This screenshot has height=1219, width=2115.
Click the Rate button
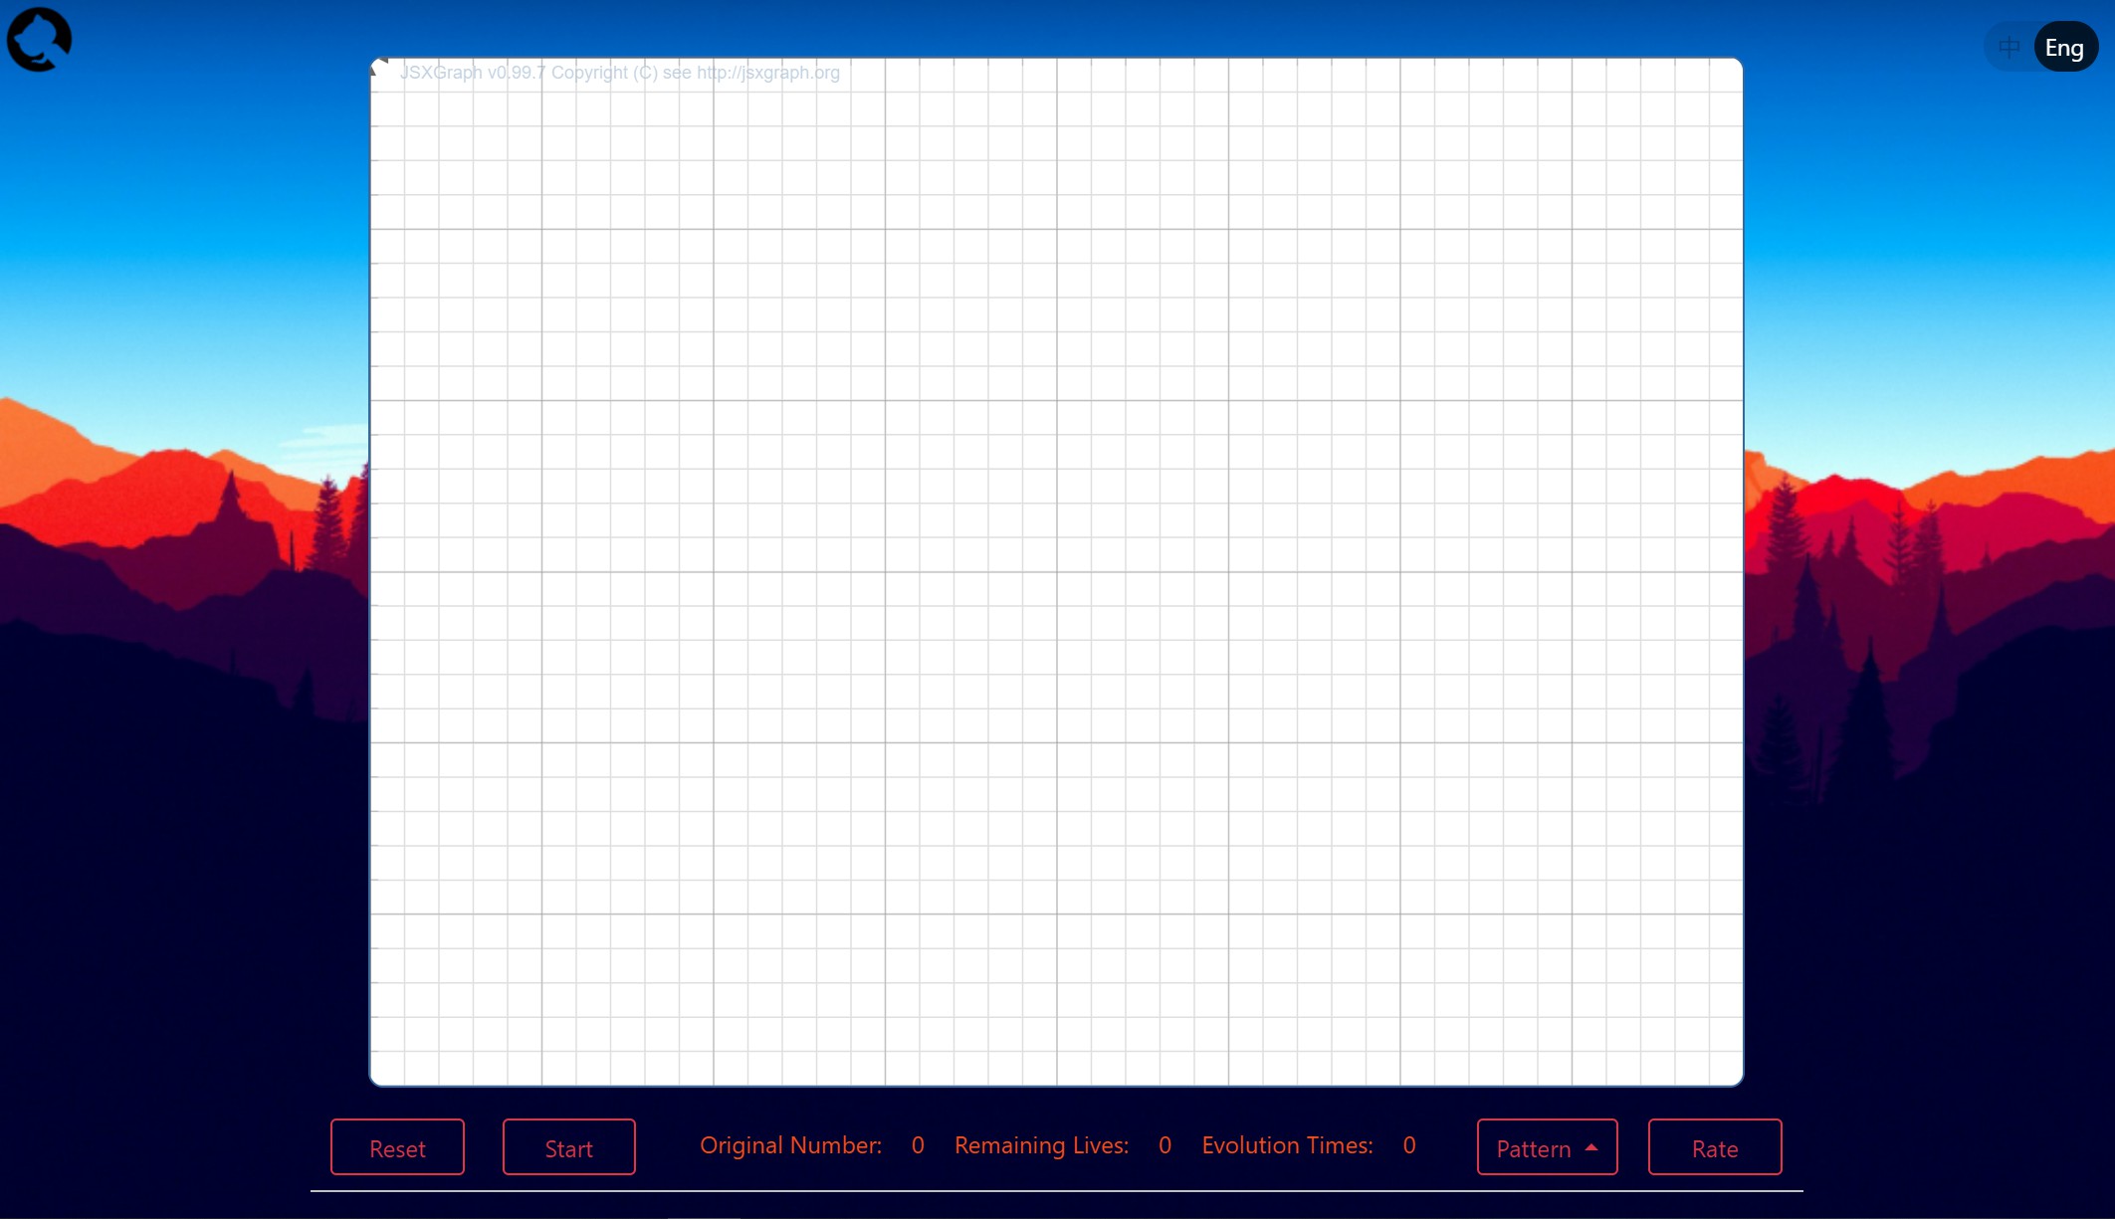pyautogui.click(x=1714, y=1147)
